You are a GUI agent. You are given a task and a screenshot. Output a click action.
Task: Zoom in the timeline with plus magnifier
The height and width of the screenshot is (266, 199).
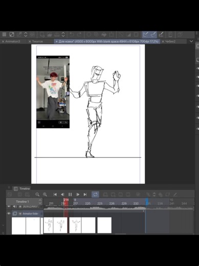[45, 194]
